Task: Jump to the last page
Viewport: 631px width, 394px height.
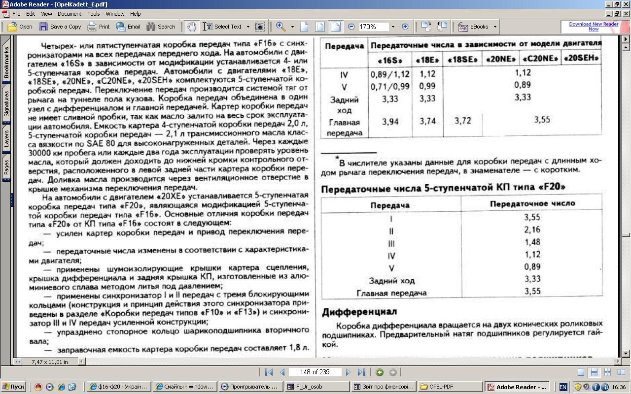Action: (x=361, y=372)
